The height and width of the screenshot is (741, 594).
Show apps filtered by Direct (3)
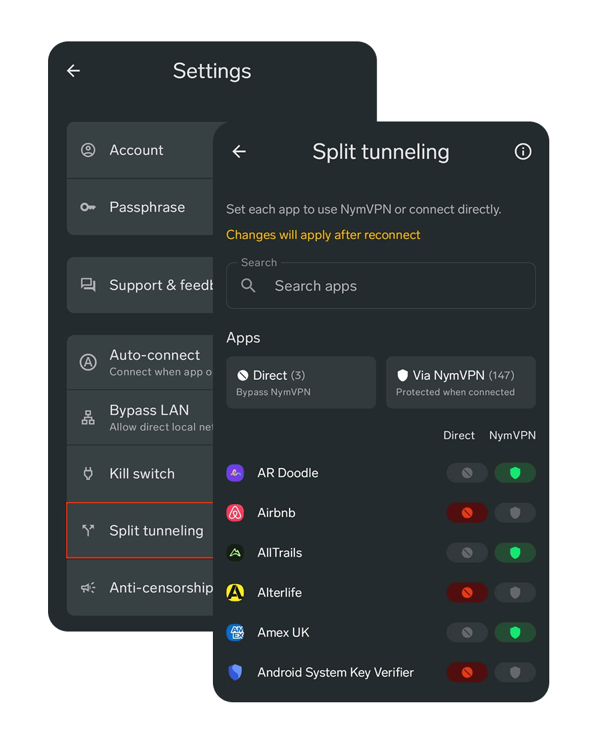pos(300,382)
